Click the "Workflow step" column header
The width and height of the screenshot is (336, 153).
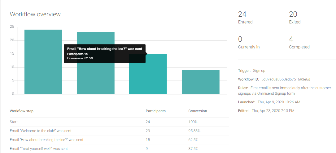tap(22, 111)
